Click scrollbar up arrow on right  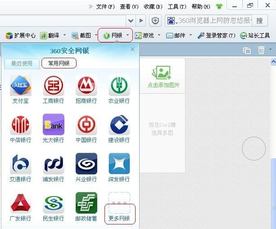pyautogui.click(x=273, y=61)
